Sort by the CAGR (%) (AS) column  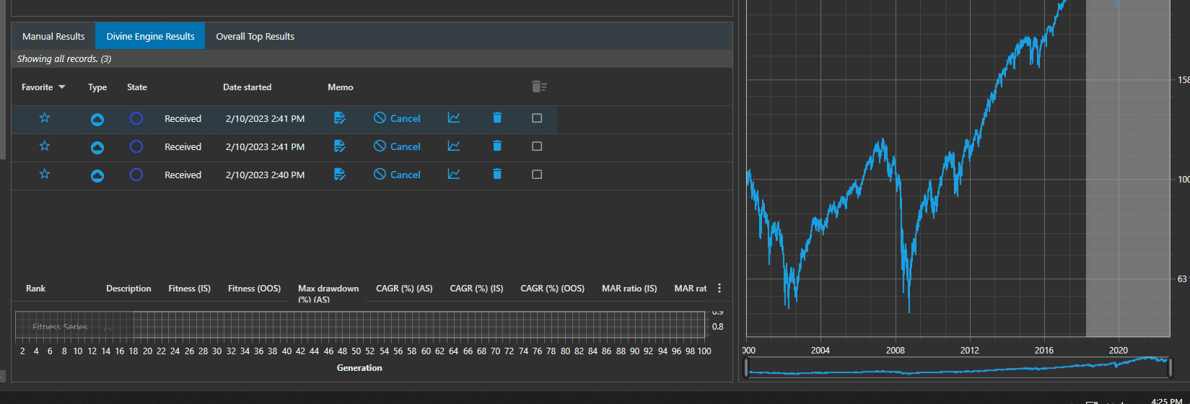[x=404, y=289]
